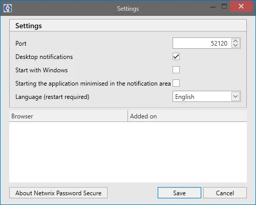
Task: Click the Desktop notifications label
Action: point(44,57)
